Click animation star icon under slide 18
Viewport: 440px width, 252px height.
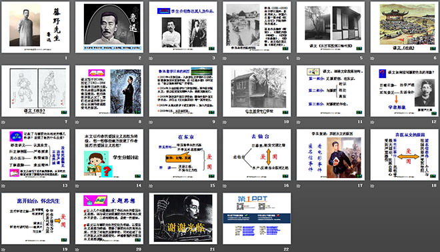373,186
